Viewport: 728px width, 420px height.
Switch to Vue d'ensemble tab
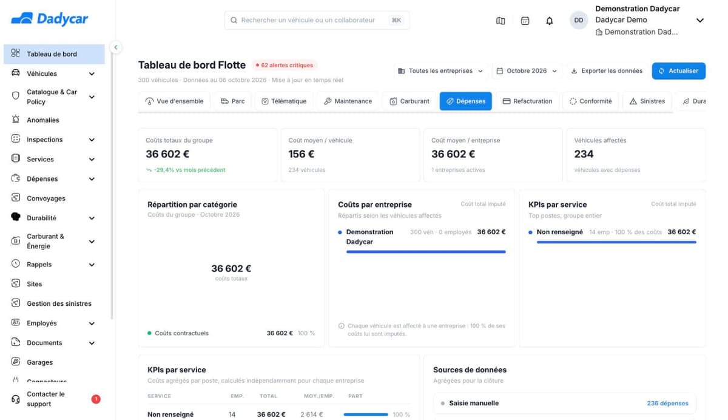(174, 101)
